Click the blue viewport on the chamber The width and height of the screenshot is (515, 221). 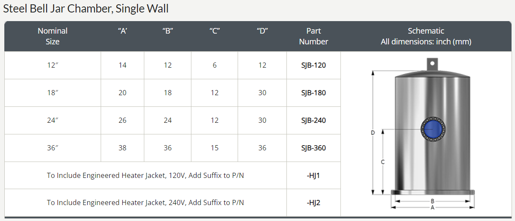click(x=433, y=129)
